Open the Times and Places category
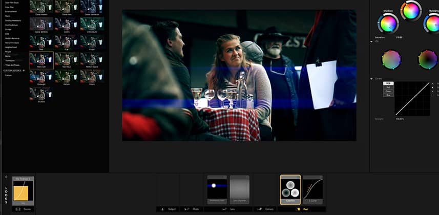Screen dimensions: 439x215 [12, 65]
